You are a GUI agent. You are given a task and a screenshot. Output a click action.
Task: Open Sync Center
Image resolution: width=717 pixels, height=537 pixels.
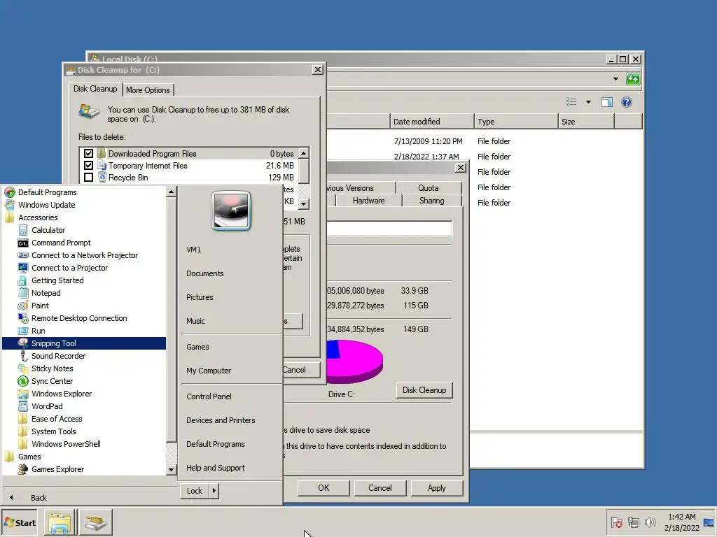click(x=85, y=381)
